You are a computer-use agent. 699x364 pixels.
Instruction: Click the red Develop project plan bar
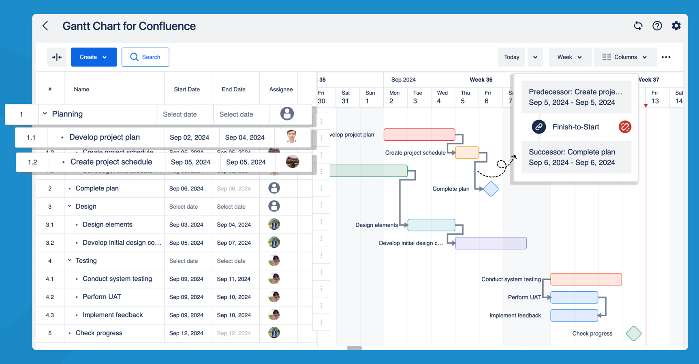tap(419, 135)
